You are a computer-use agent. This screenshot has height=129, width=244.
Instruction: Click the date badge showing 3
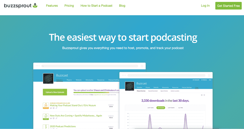(x=46, y=127)
